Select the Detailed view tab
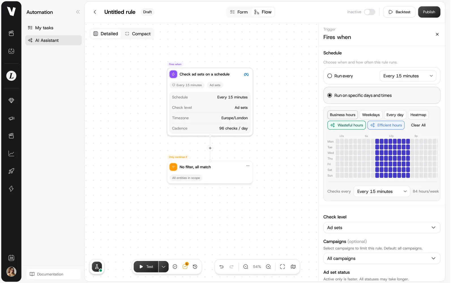Screen dimensions: 453x283 [x=106, y=34]
